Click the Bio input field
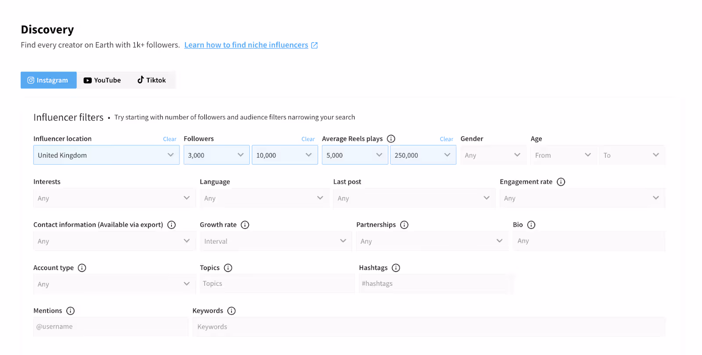Screen dimensions: 702x355 (589, 241)
